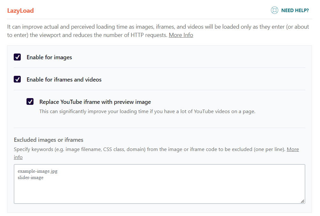Screen dimensions: 320x216
Task: Click the example-image.jpg line in textarea
Action: [38, 171]
